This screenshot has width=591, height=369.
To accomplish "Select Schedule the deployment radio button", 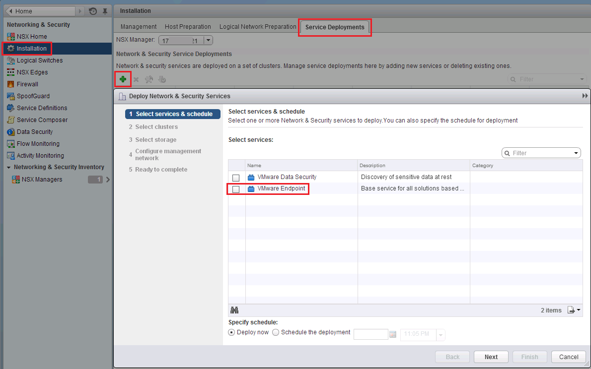I will pos(276,332).
